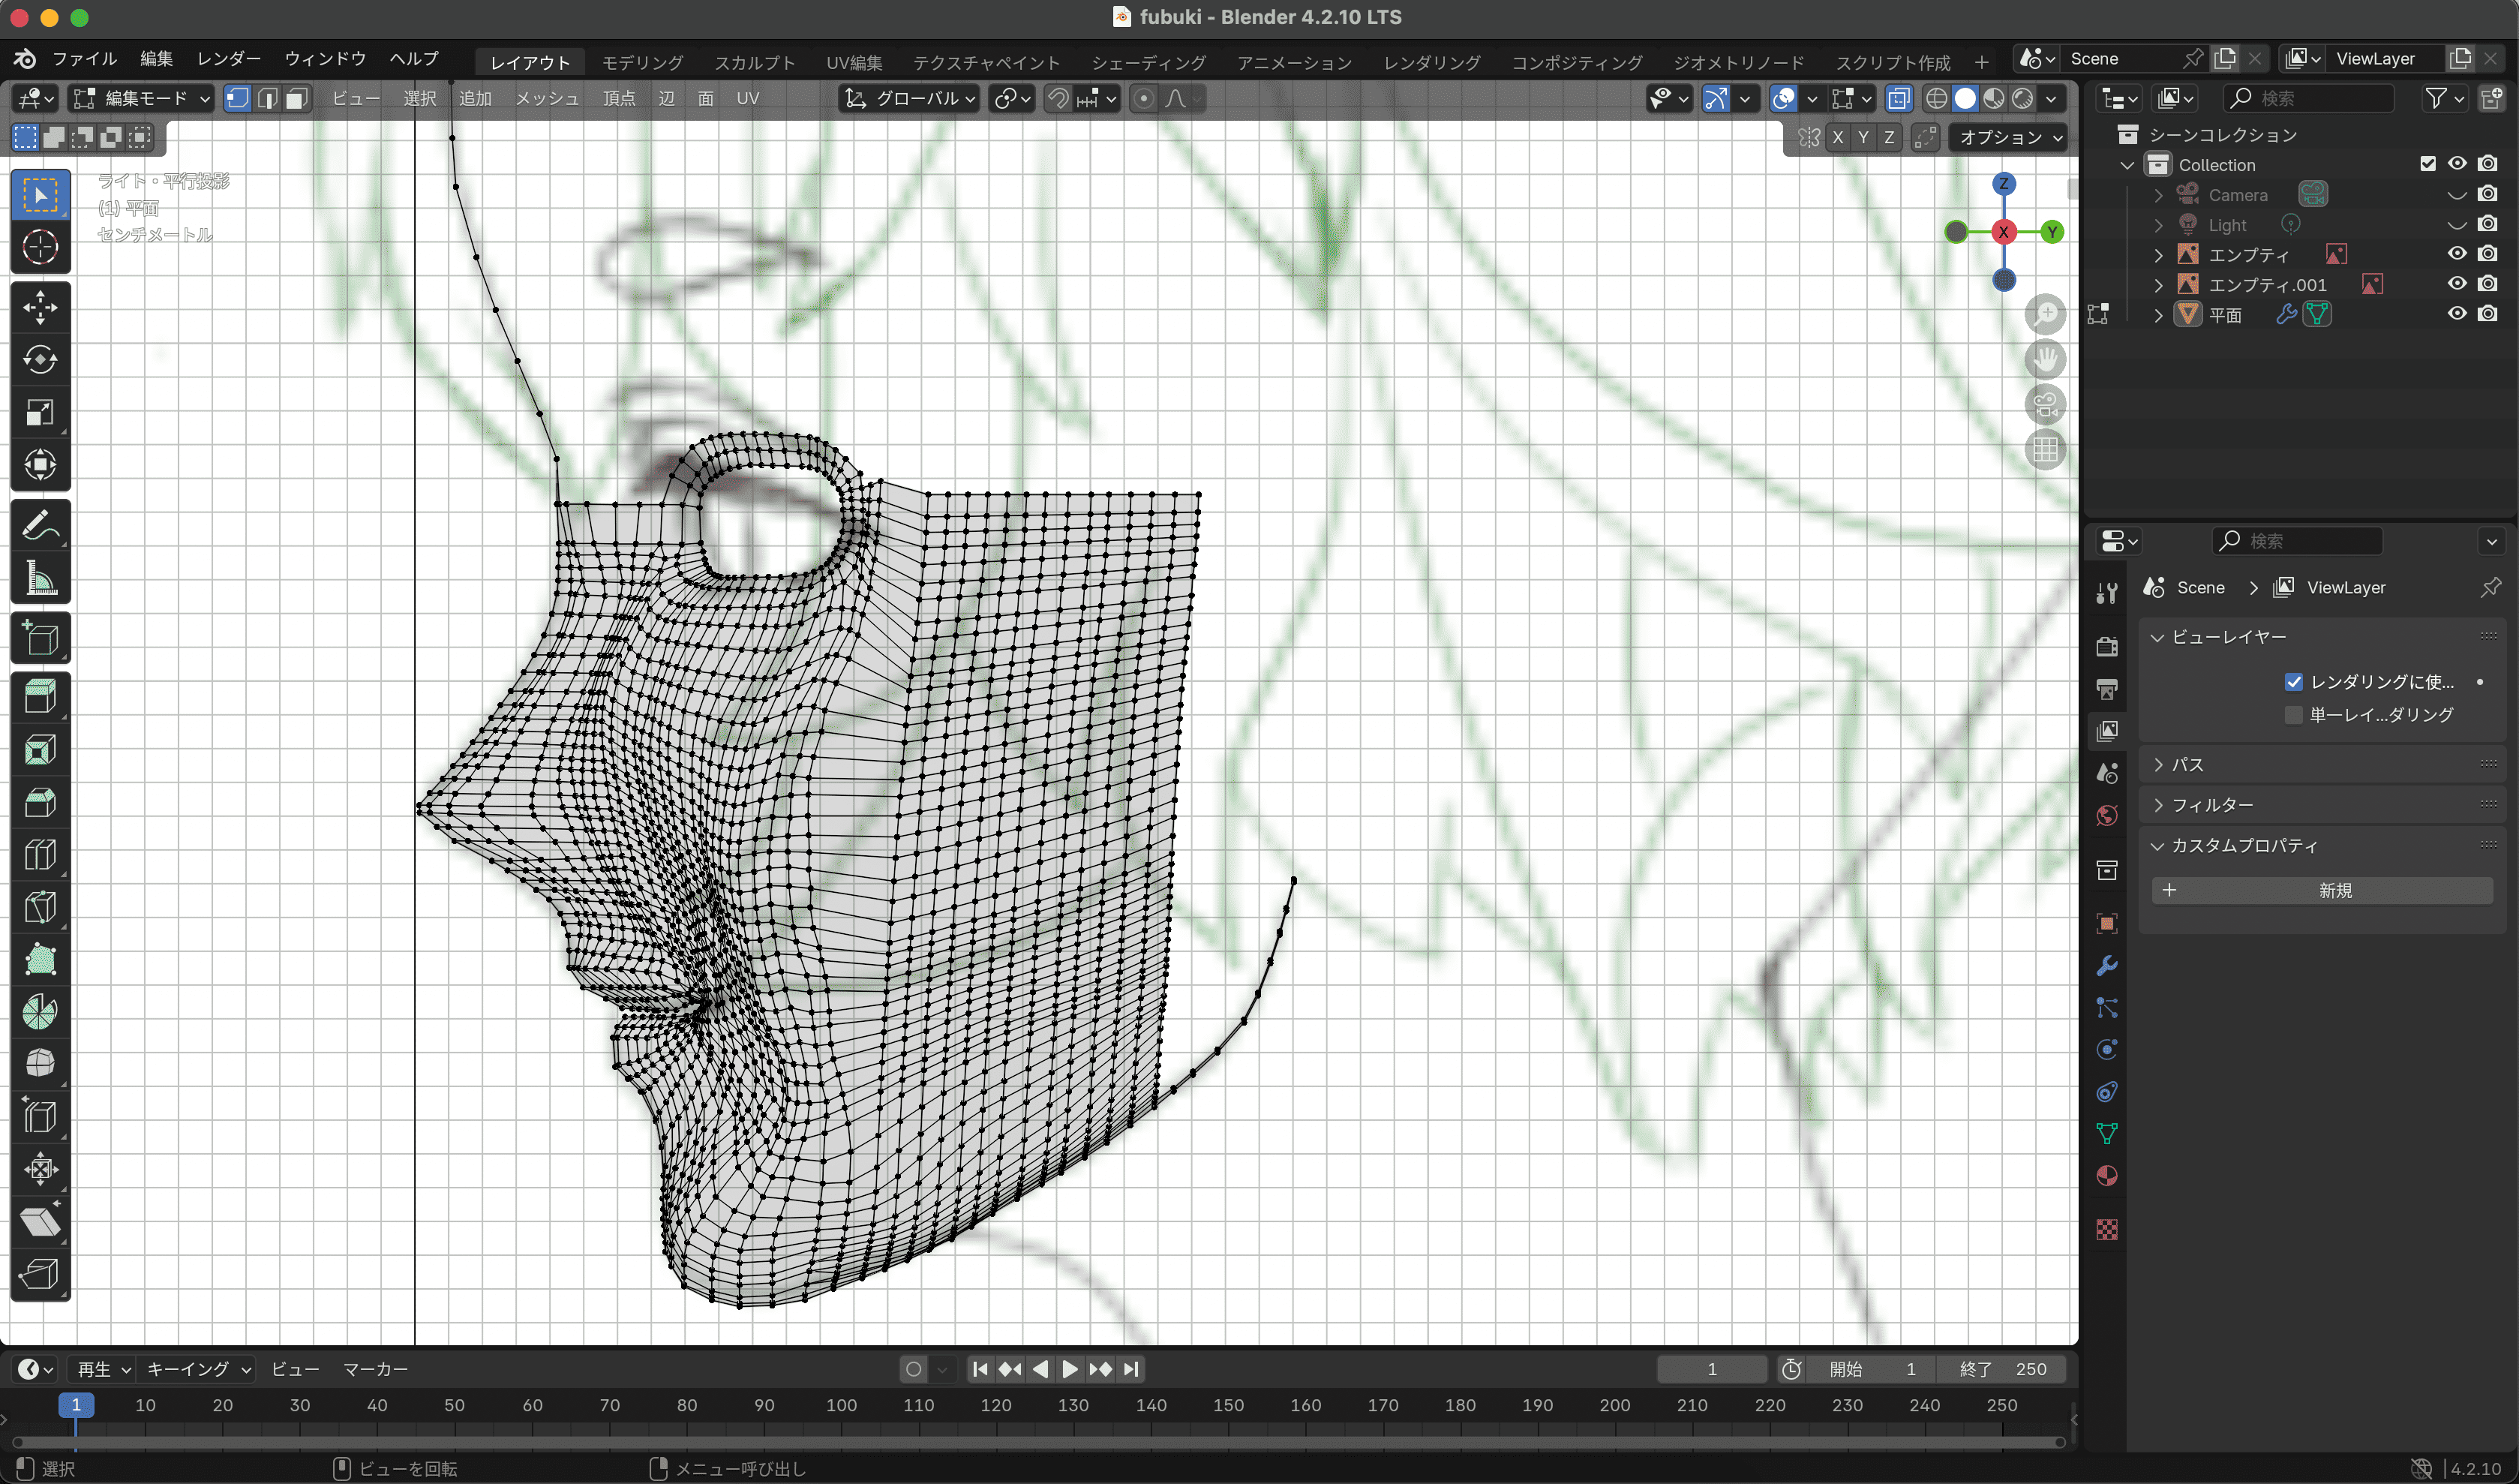
Task: Click frame 100 on the timeline
Action: click(x=841, y=1405)
